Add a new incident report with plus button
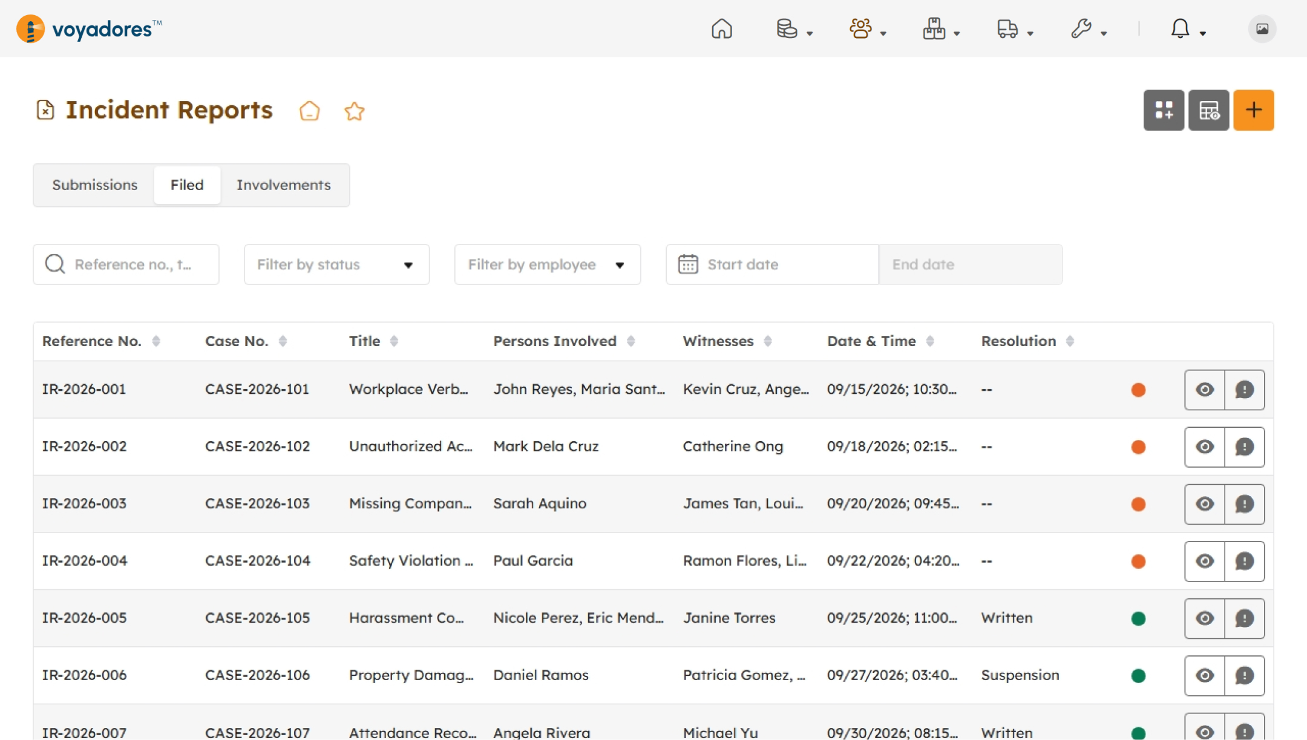Image resolution: width=1307 pixels, height=740 pixels. pos(1254,110)
